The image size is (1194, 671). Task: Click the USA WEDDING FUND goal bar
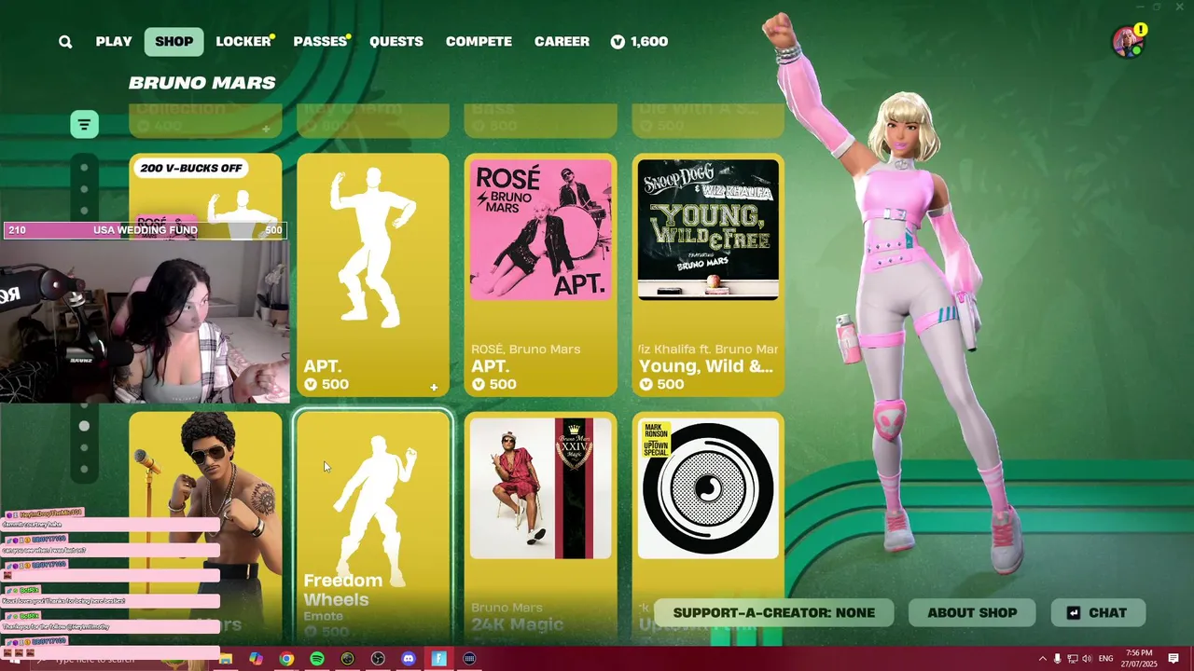coord(145,230)
